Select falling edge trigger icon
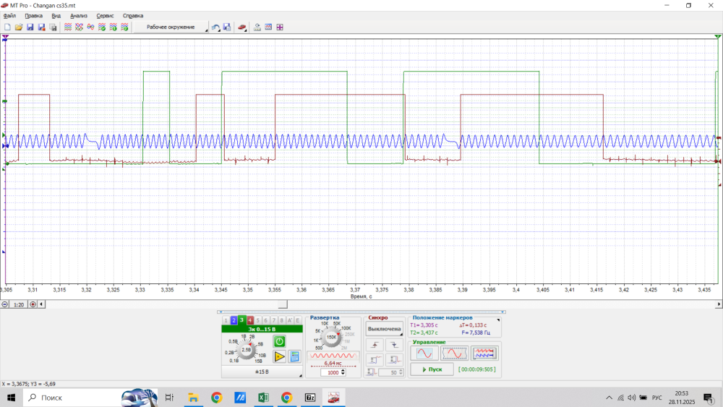The image size is (723, 407). click(x=393, y=346)
